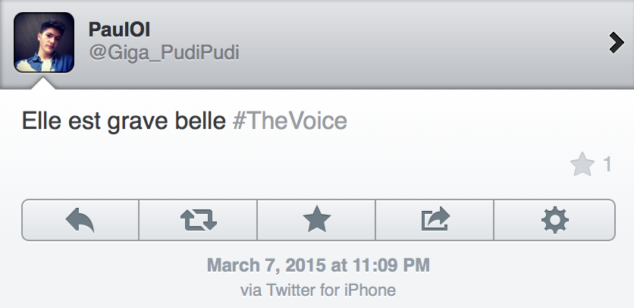This screenshot has width=634, height=308.
Task: Click the small gray favorites star indicator
Action: (582, 165)
